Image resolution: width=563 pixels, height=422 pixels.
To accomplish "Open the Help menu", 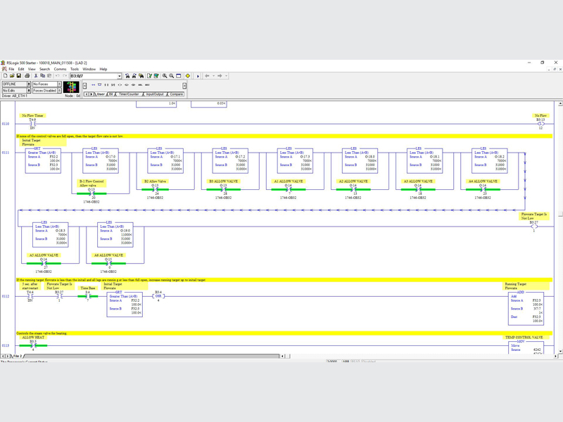I will [103, 69].
